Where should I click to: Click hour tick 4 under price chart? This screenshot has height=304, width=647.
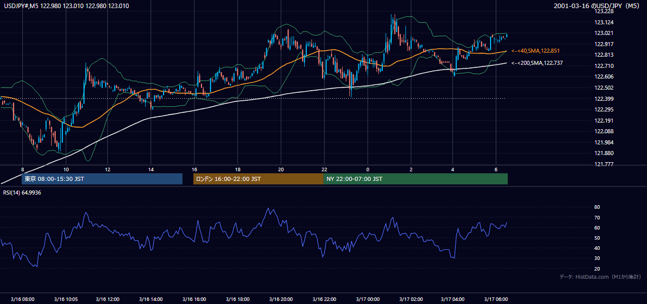point(453,170)
